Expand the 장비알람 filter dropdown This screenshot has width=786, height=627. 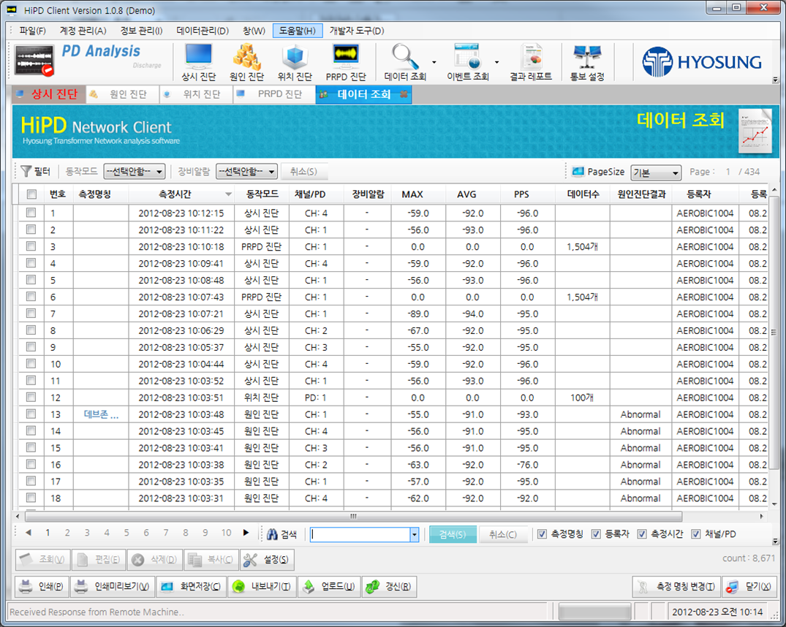pyautogui.click(x=246, y=172)
